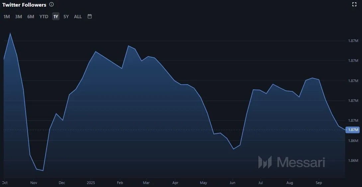This screenshot has height=187, width=362.
Task: Choose the 6M time range
Action: click(x=31, y=17)
